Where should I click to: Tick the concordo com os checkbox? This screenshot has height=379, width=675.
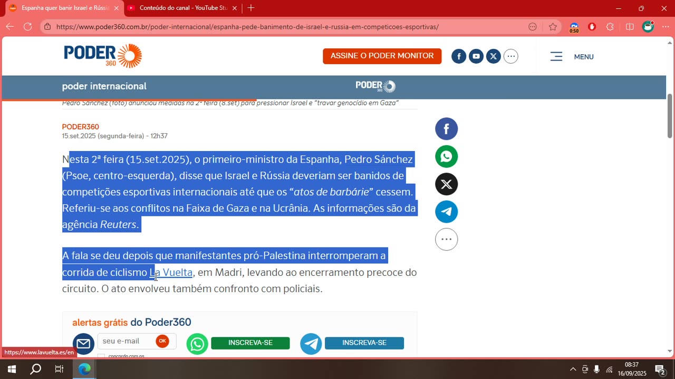click(101, 356)
